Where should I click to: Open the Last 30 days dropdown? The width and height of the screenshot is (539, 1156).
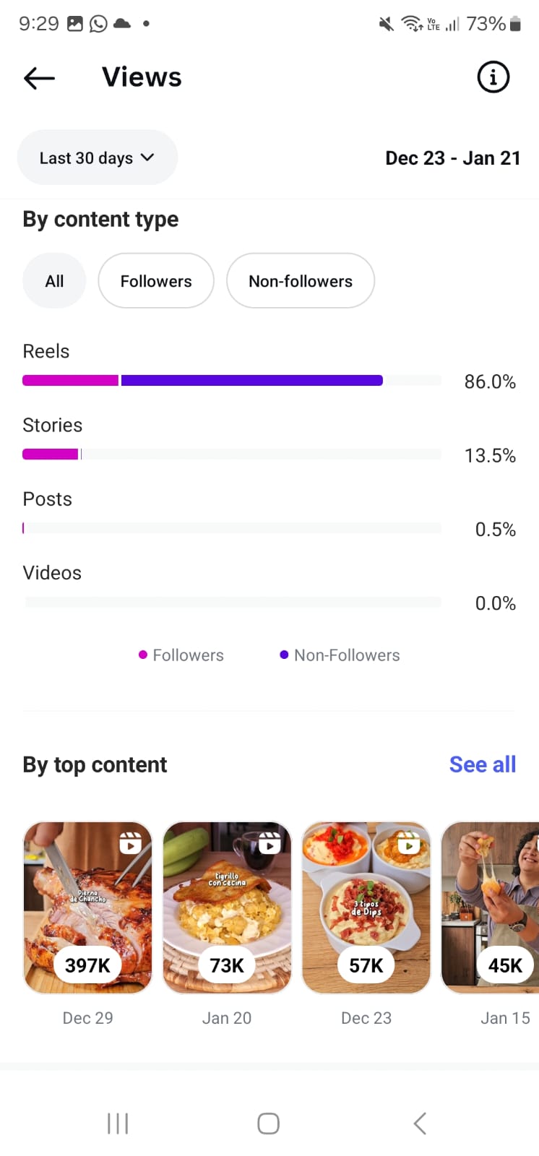(x=97, y=158)
